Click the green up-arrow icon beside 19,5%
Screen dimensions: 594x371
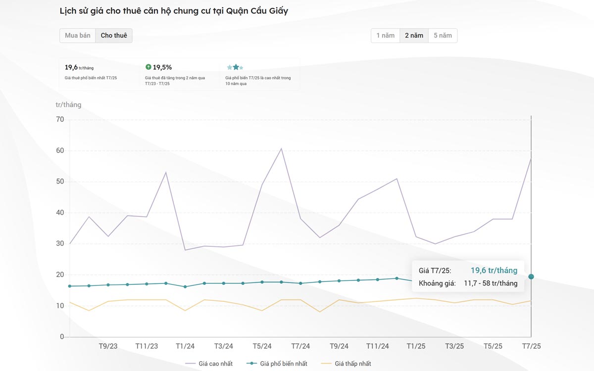148,67
